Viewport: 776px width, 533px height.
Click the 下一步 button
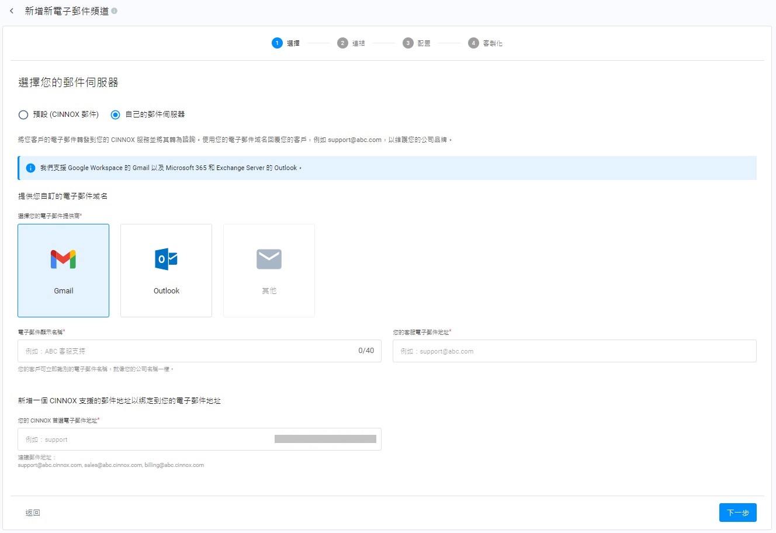point(737,513)
